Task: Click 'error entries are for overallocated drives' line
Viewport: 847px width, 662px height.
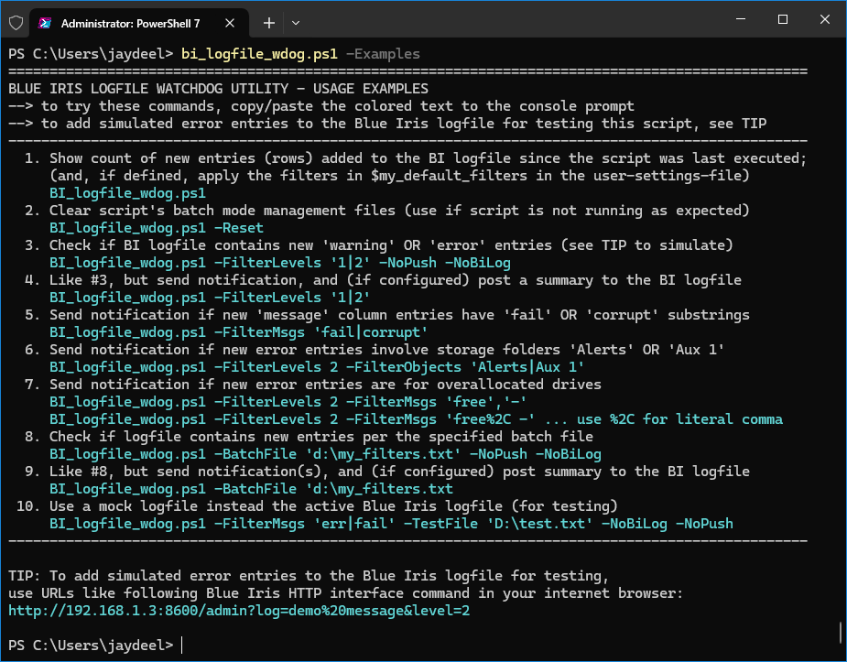Action: tap(325, 385)
